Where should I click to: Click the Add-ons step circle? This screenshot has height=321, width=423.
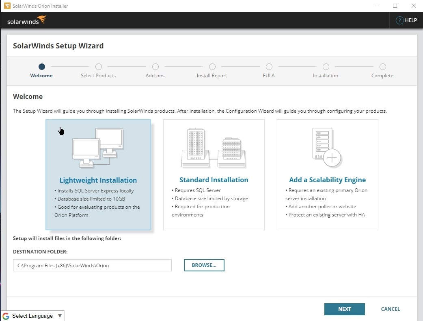(155, 67)
